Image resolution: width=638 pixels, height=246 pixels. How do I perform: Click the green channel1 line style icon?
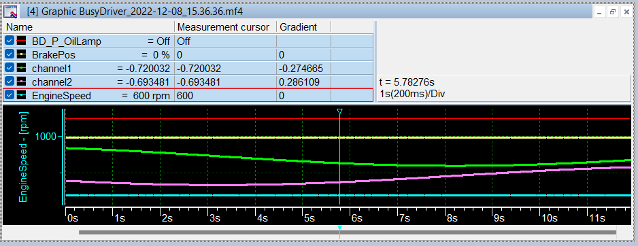click(21, 68)
